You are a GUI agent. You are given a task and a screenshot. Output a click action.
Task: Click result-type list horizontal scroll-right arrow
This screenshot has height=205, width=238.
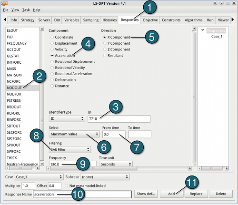coord(38,168)
